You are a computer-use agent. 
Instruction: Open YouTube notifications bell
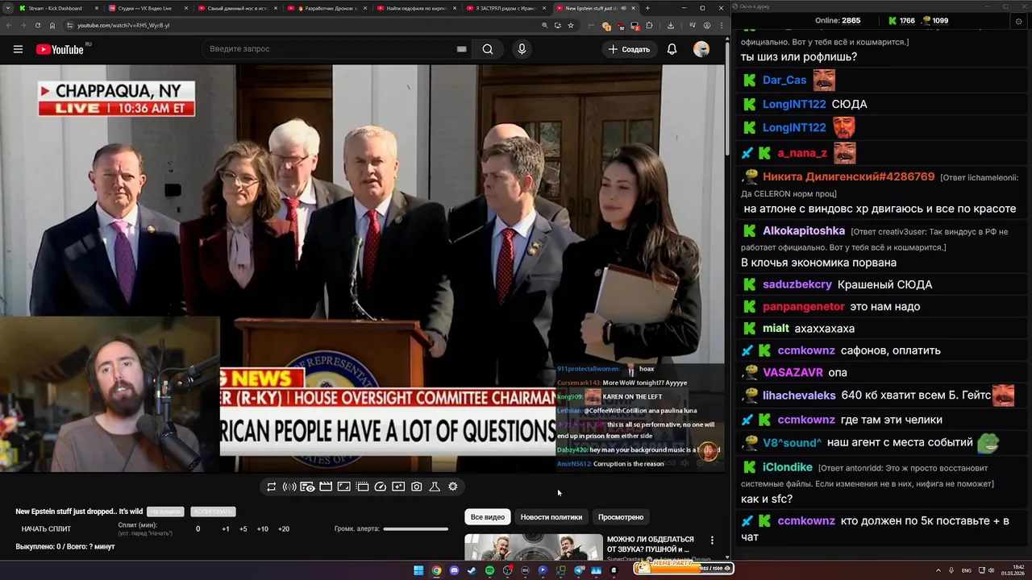pyautogui.click(x=672, y=49)
